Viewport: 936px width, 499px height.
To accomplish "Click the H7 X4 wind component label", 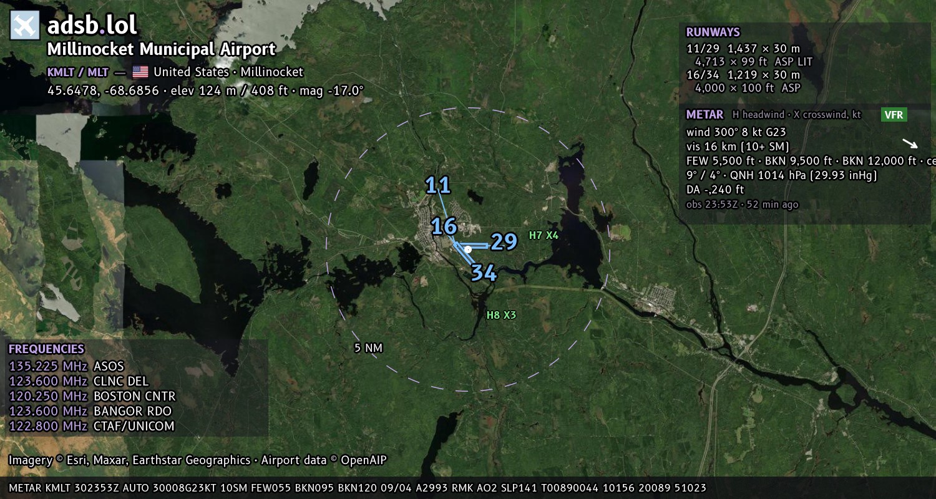I will (544, 235).
